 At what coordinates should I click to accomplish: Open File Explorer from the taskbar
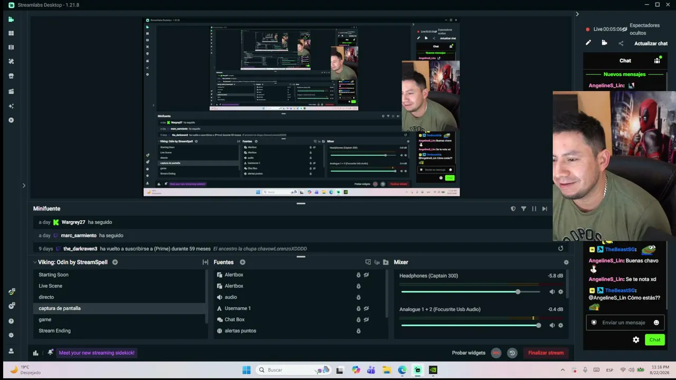(387, 370)
